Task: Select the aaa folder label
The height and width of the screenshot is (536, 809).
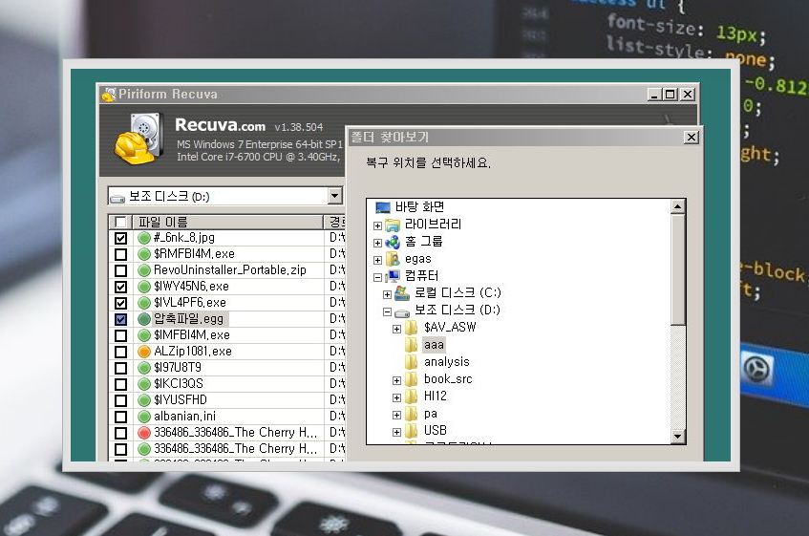Action: (x=434, y=345)
